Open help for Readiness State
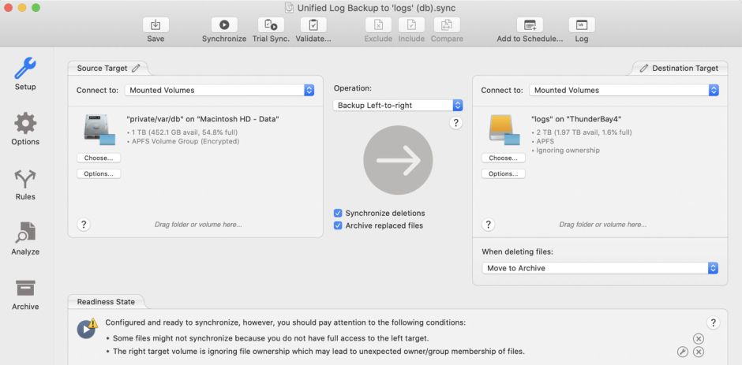 pos(713,322)
